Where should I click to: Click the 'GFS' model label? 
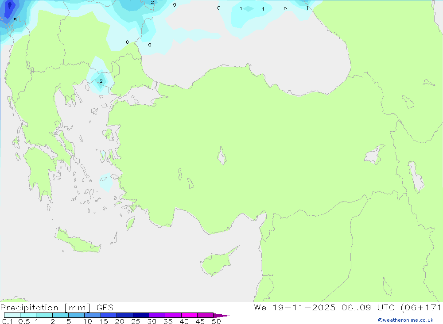pyautogui.click(x=105, y=308)
